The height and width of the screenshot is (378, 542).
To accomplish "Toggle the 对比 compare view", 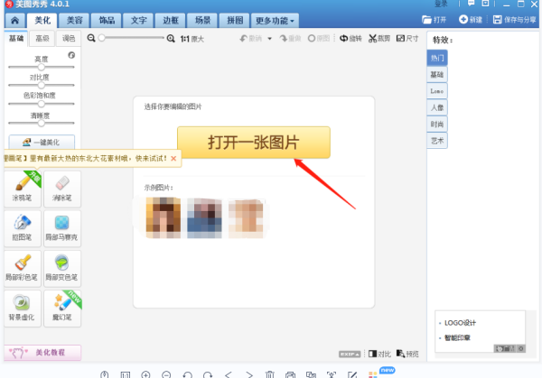I will click(379, 354).
